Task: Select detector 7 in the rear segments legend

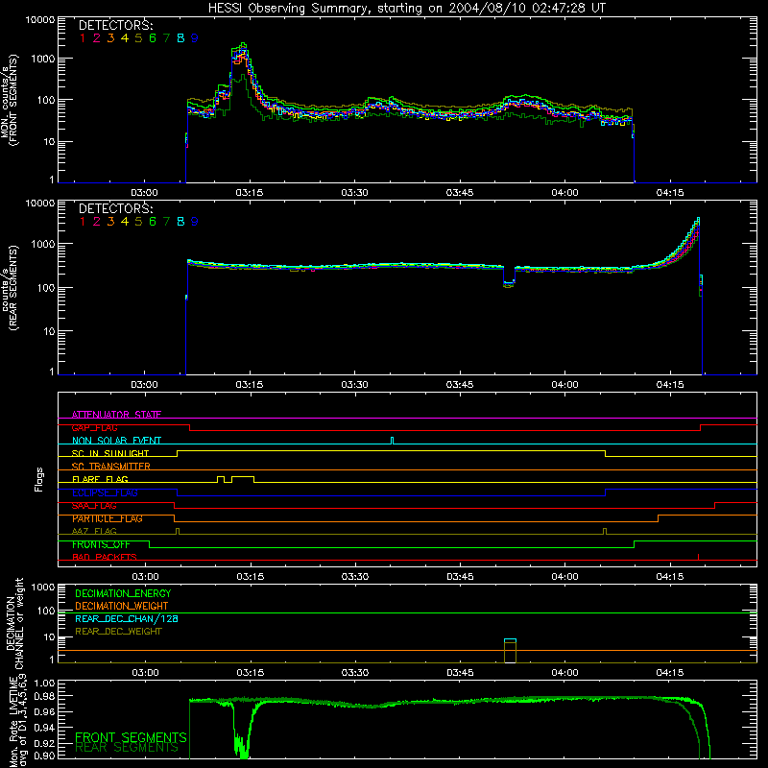Action: (x=166, y=222)
